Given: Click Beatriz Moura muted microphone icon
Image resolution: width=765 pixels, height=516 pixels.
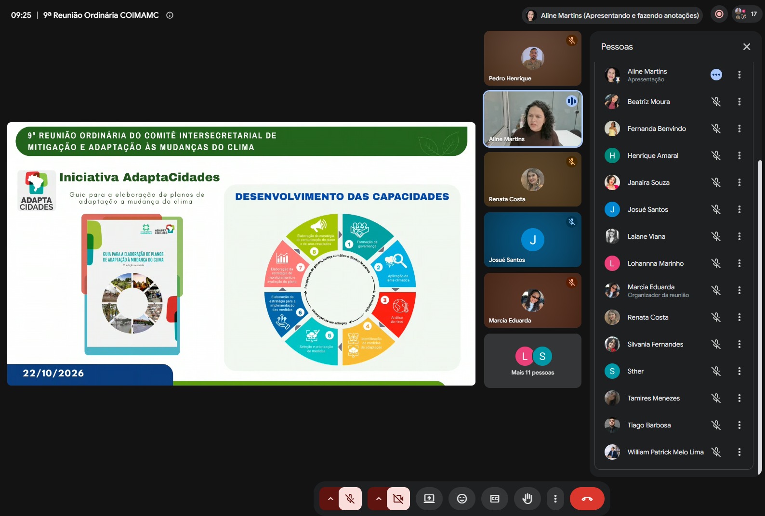Looking at the screenshot, I should pyautogui.click(x=716, y=102).
